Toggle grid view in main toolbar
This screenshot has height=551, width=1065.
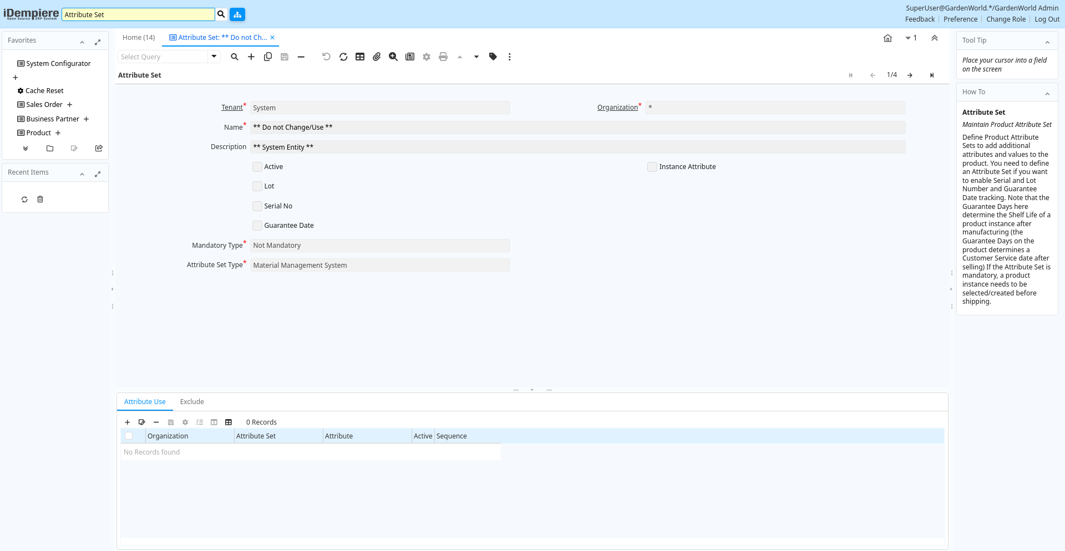tap(360, 57)
